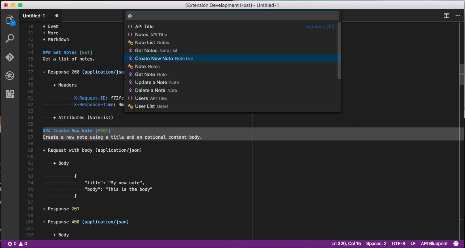Open the Search view in the activity bar
This screenshot has width=465, height=248.
tap(10, 38)
